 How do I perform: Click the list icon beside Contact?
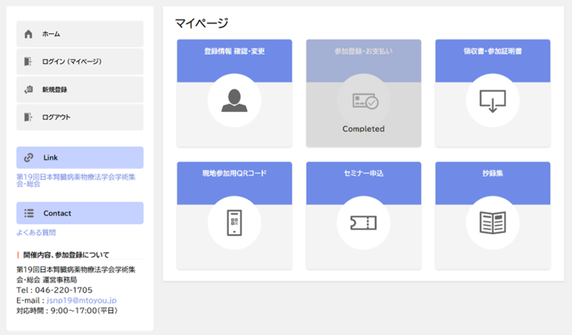[x=29, y=213]
